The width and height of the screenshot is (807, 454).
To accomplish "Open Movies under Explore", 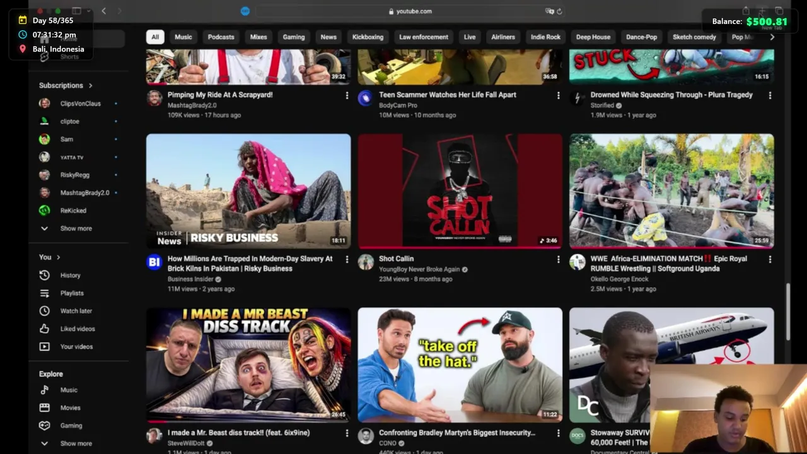I will 70,408.
